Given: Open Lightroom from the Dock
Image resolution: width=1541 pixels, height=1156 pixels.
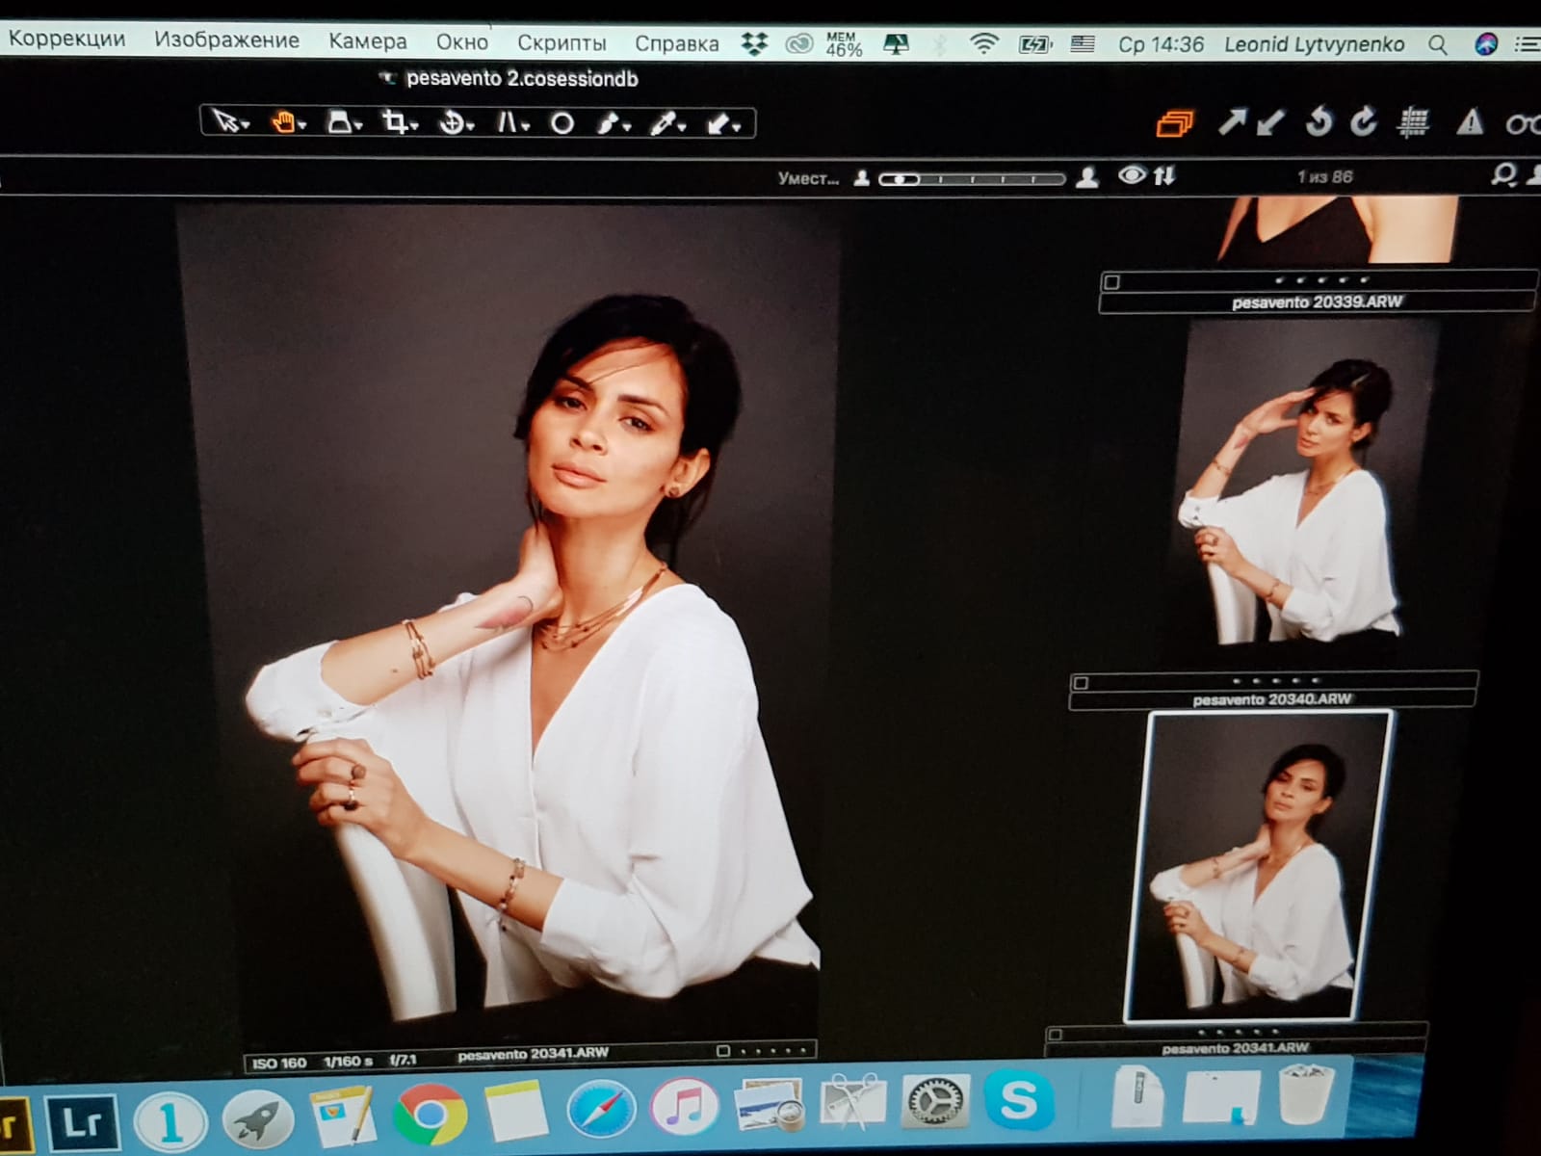Looking at the screenshot, I should 82,1121.
